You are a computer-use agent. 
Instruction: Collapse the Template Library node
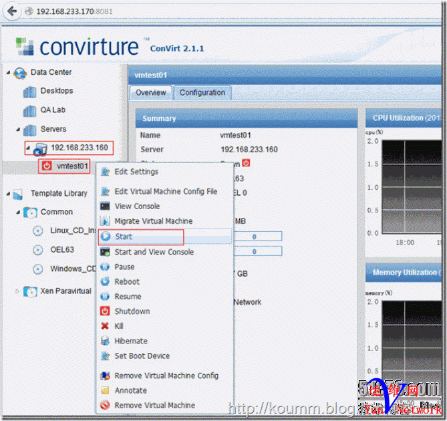(x=8, y=194)
